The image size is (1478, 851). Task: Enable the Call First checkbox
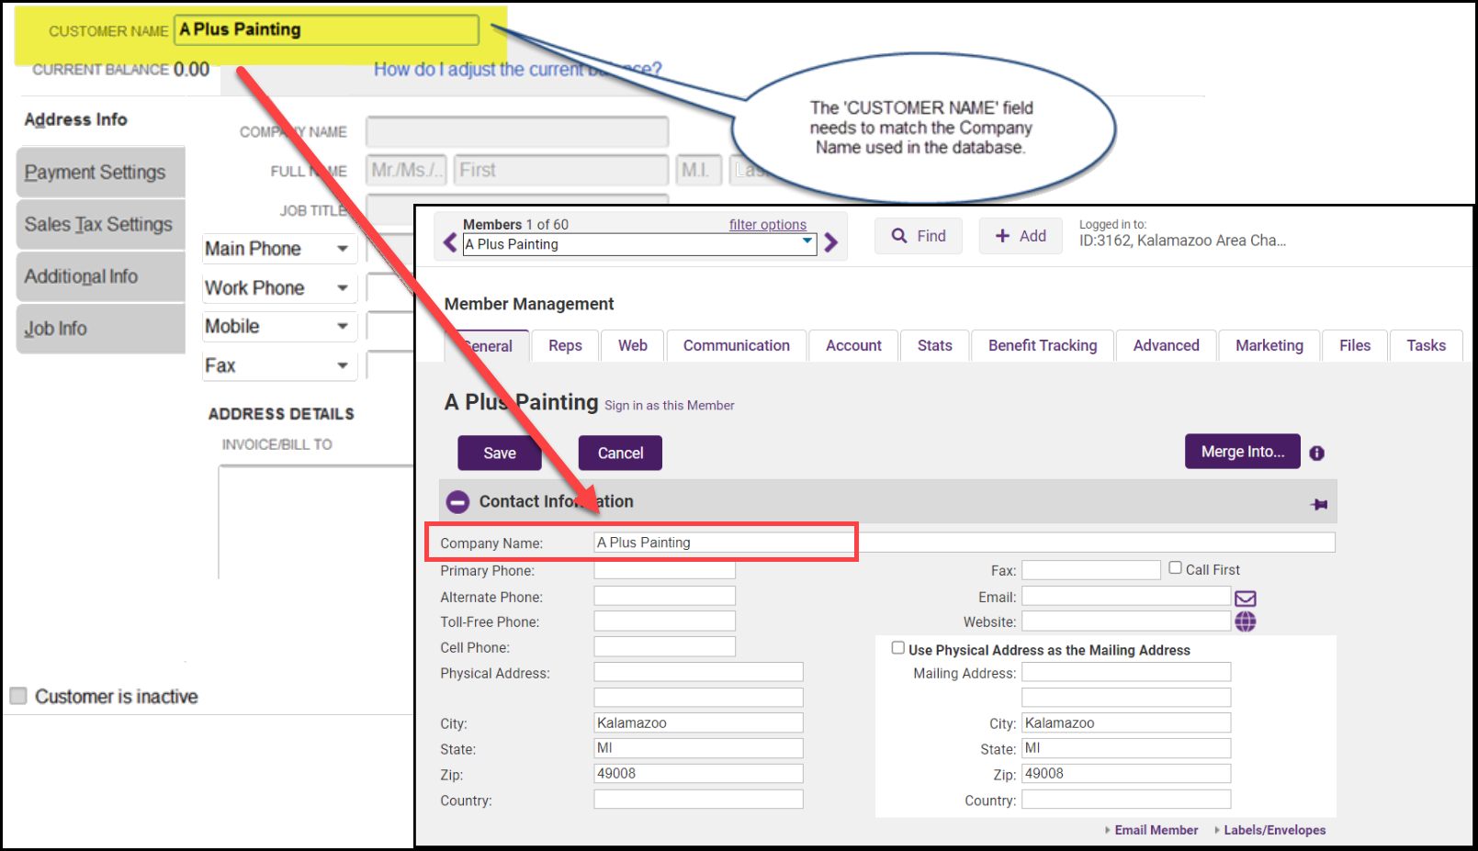(1175, 568)
